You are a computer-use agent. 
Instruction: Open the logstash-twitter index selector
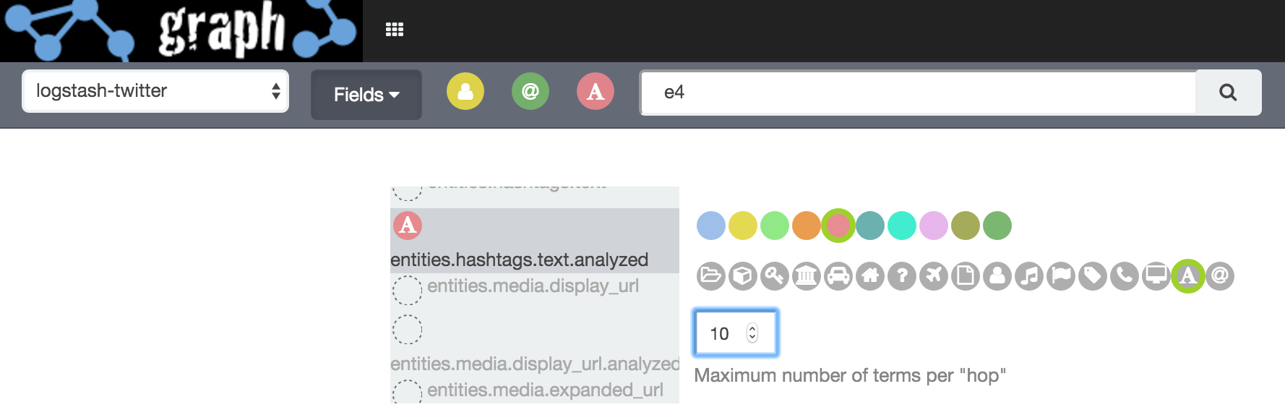click(x=155, y=91)
